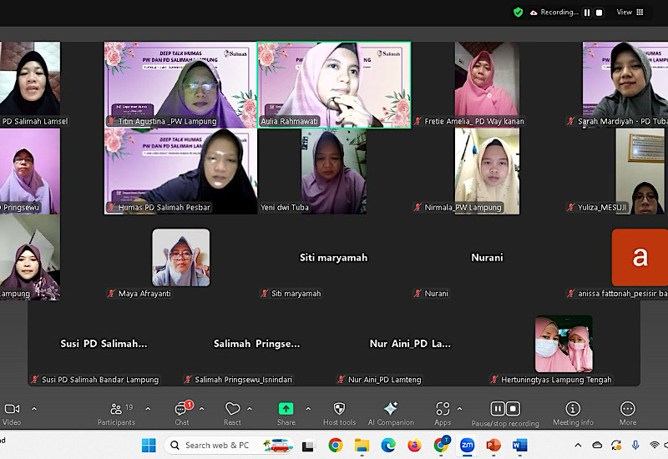Show hidden system tray icons

tap(578, 446)
